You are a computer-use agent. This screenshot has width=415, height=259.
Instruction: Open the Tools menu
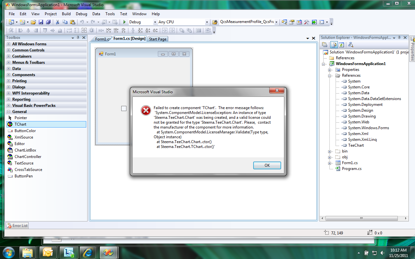click(110, 14)
